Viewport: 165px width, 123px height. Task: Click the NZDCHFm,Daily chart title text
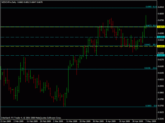tap(9, 2)
